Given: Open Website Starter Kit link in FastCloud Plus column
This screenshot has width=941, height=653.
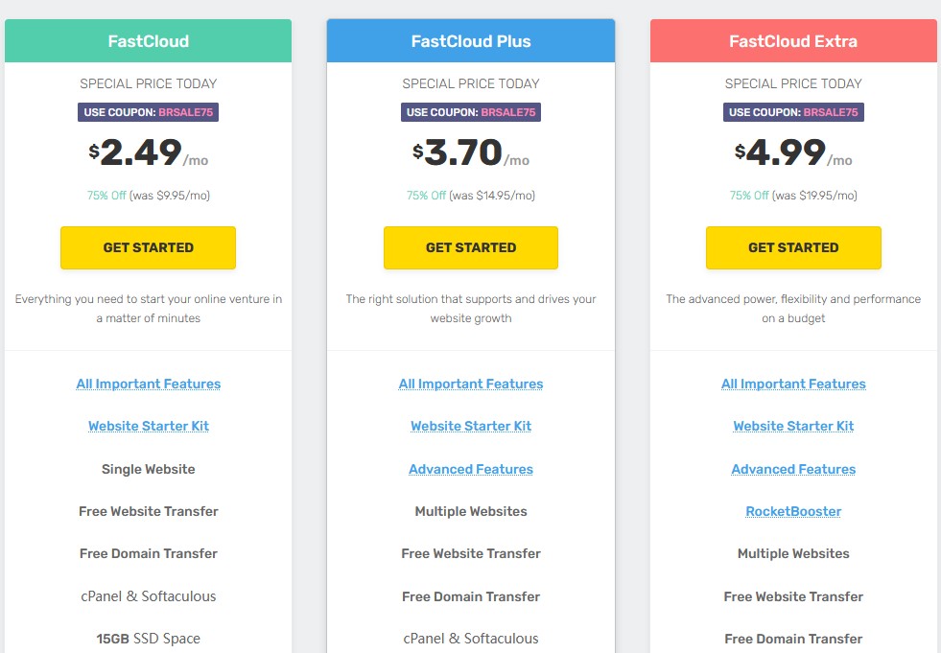Looking at the screenshot, I should tap(471, 426).
